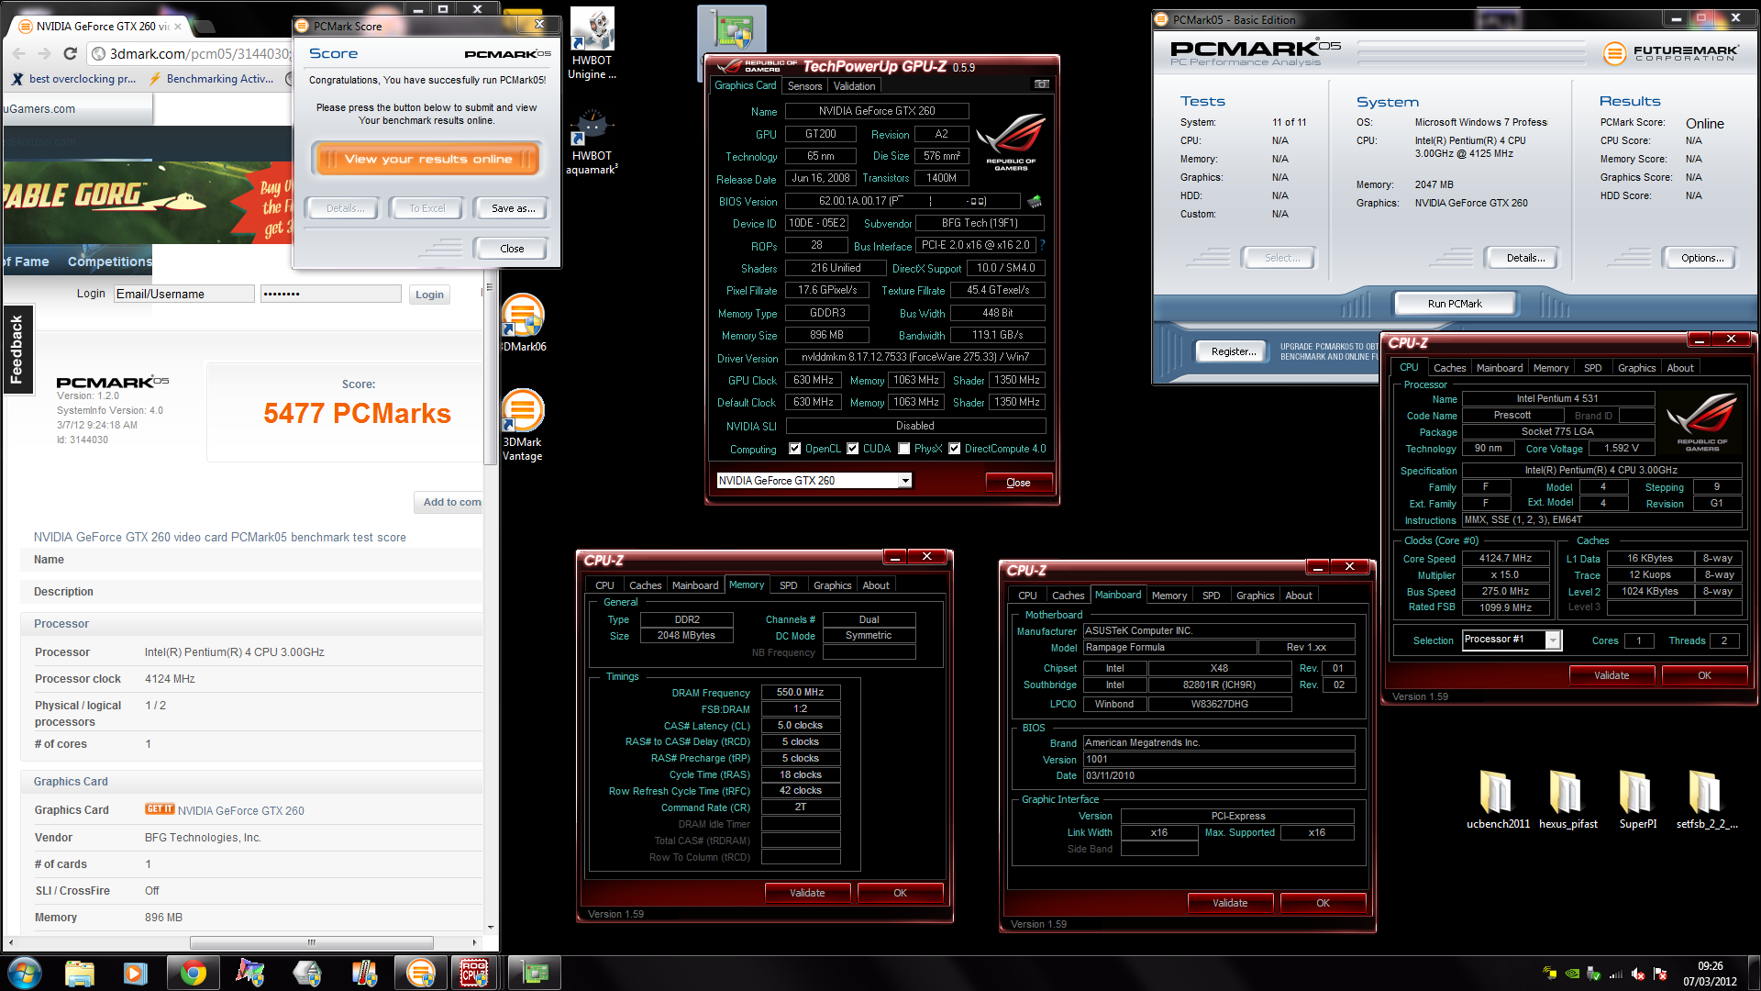Click the network signal tray icon
This screenshot has height=991, width=1761.
pos(1615,974)
